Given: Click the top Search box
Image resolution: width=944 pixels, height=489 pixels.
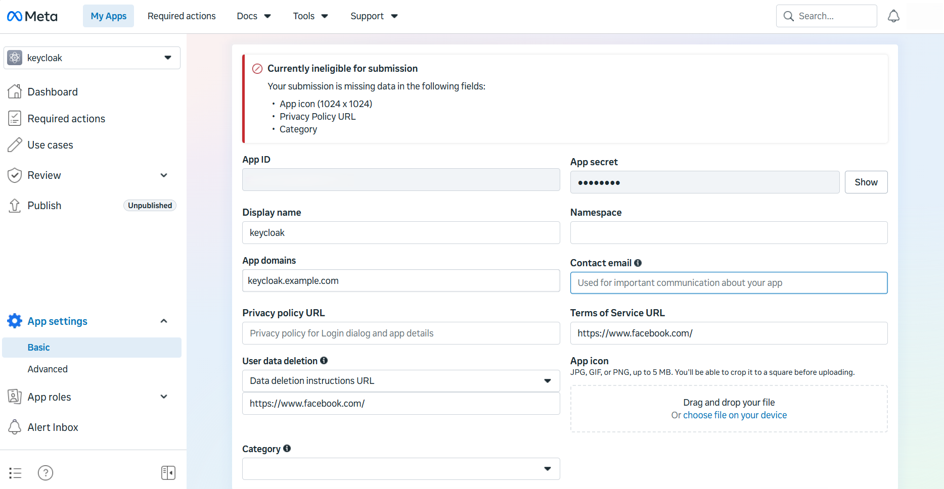Looking at the screenshot, I should pyautogui.click(x=826, y=16).
